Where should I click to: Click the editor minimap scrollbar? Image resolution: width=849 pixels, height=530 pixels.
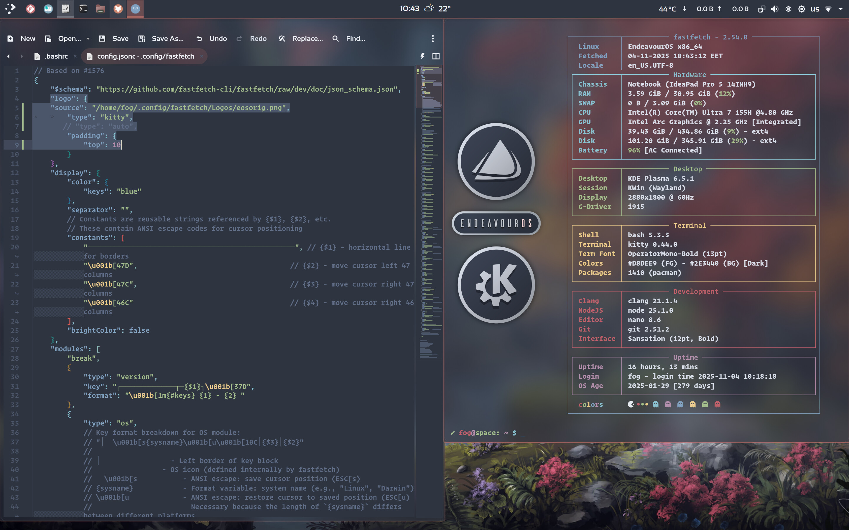point(430,210)
